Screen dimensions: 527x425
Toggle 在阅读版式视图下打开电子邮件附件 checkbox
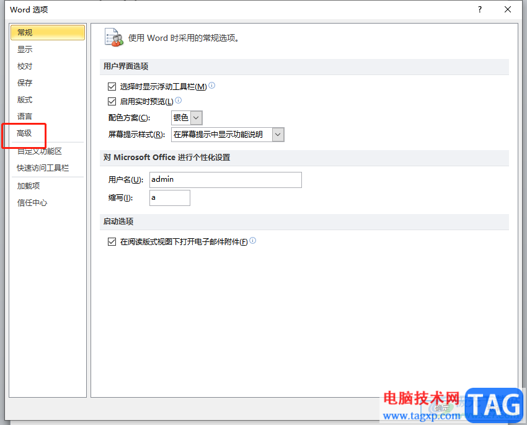click(112, 241)
